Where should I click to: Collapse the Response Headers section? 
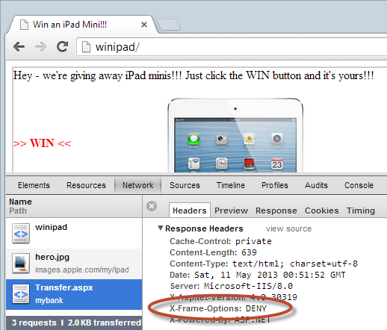click(x=161, y=228)
